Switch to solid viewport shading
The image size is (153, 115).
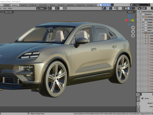(x=126, y=8)
